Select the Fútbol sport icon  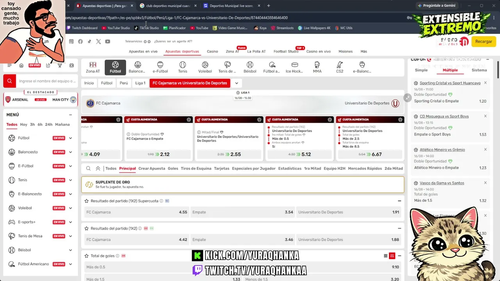pyautogui.click(x=115, y=67)
